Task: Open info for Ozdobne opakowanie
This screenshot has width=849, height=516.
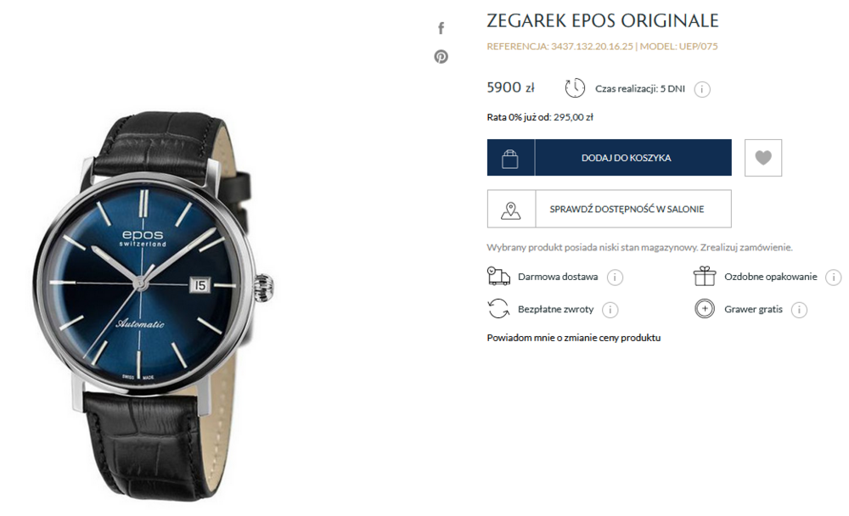Action: (833, 278)
